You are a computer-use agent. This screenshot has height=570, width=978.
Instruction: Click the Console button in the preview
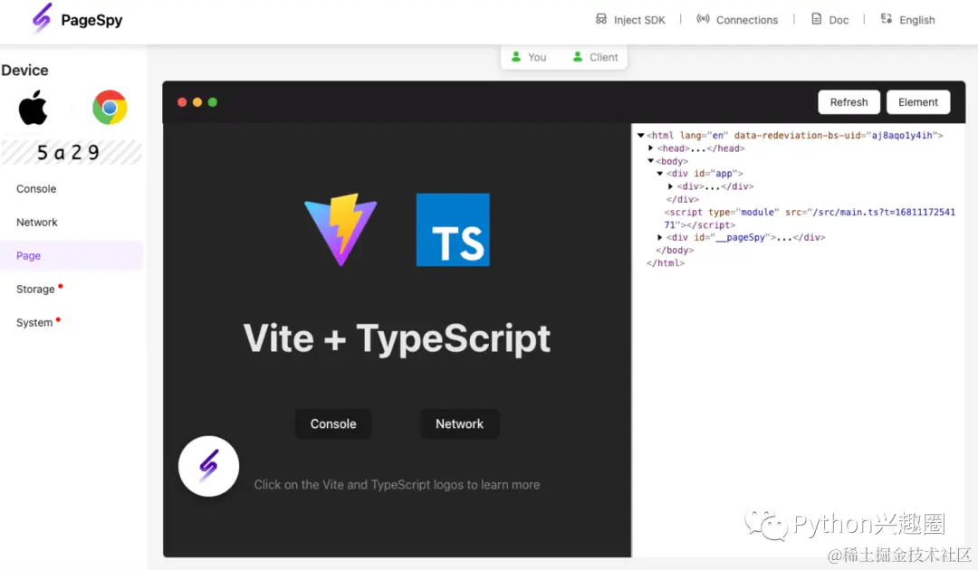click(x=333, y=423)
